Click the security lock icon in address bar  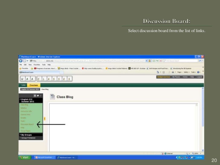coord(150,61)
